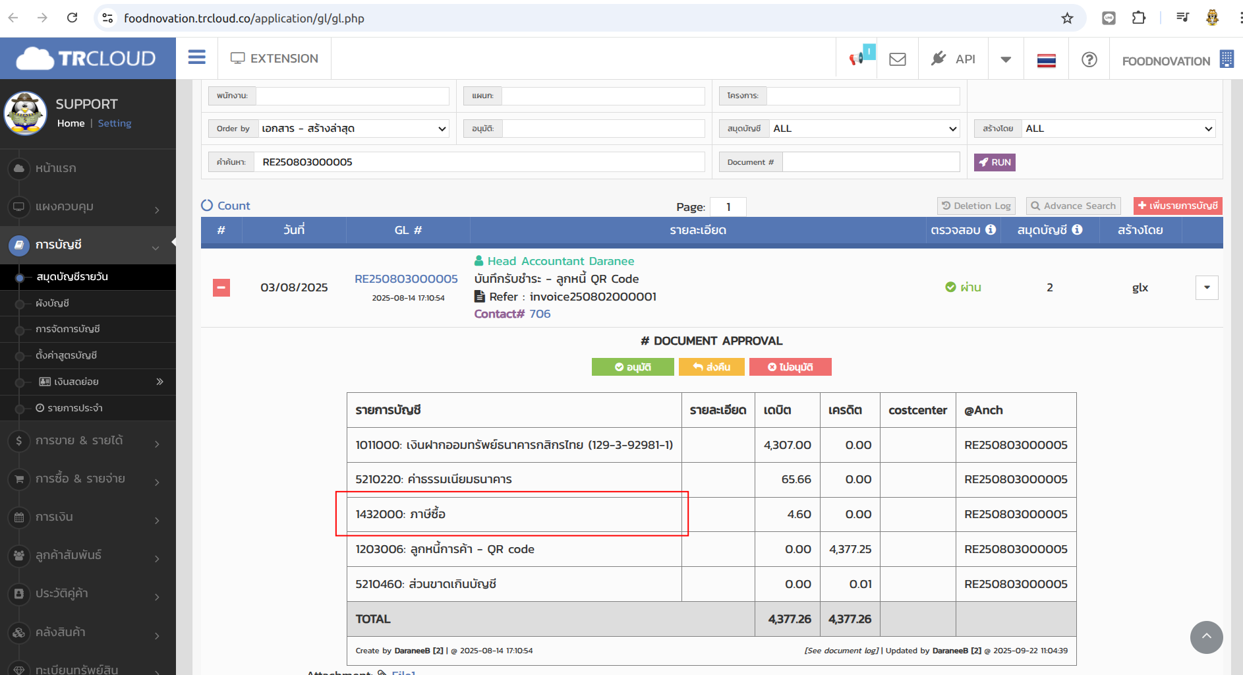Open the mail envelope icon
The width and height of the screenshot is (1243, 675).
tap(897, 59)
